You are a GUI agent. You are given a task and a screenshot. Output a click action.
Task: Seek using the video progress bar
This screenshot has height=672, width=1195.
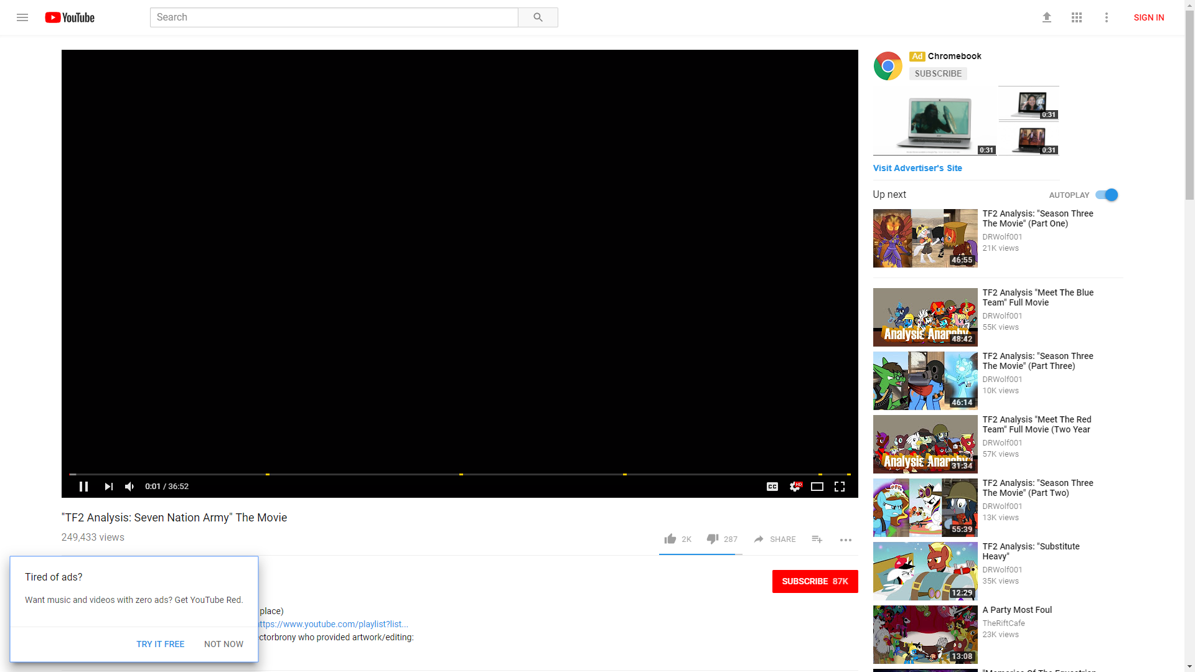coord(460,474)
